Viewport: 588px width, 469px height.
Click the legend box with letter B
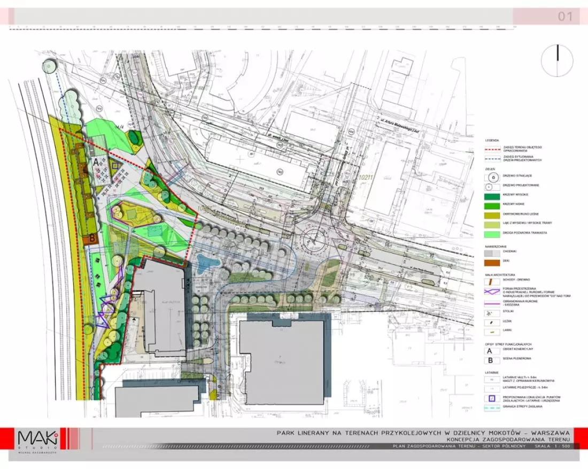[x=492, y=360]
